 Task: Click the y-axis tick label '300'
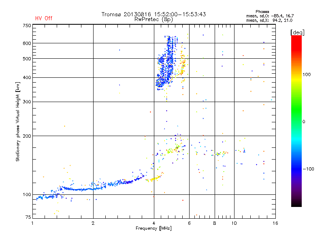pyautogui.click(x=27, y=102)
